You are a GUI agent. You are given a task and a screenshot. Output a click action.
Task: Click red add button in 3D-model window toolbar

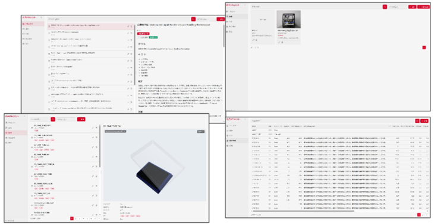click(x=81, y=119)
